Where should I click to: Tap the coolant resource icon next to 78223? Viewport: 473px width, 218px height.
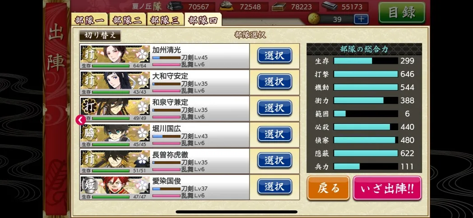(x=279, y=7)
